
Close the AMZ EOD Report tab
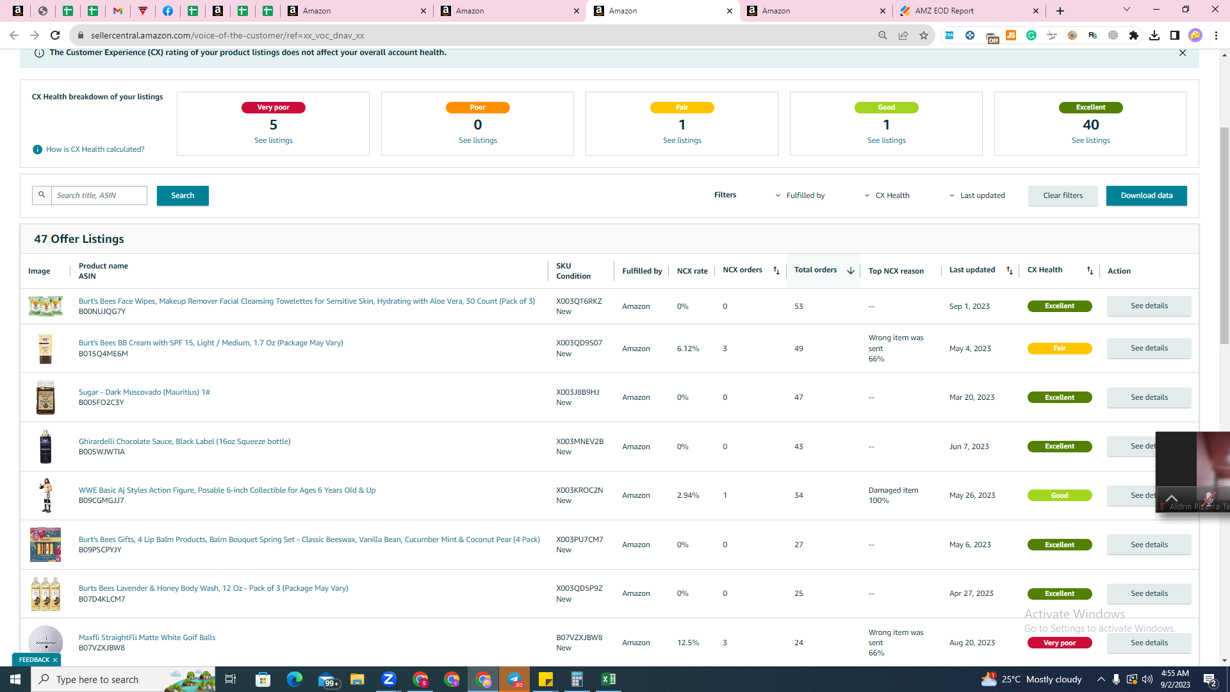[1036, 11]
